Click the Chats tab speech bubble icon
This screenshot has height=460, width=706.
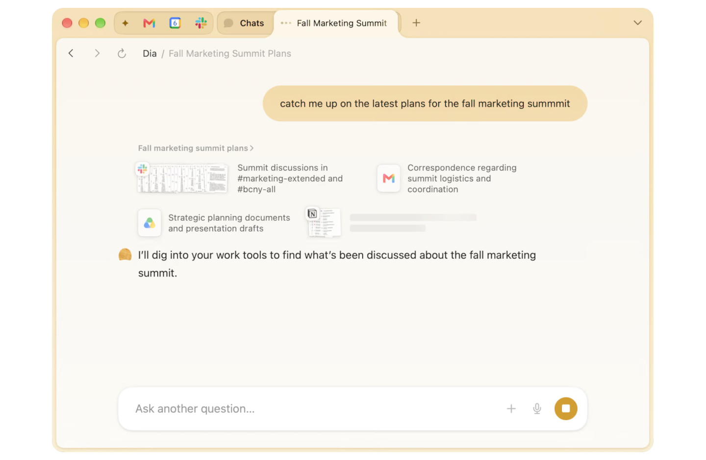point(228,23)
